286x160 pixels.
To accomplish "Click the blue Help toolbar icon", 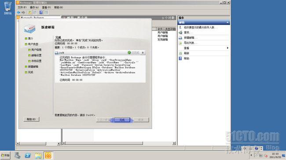I will click(x=41, y=12).
